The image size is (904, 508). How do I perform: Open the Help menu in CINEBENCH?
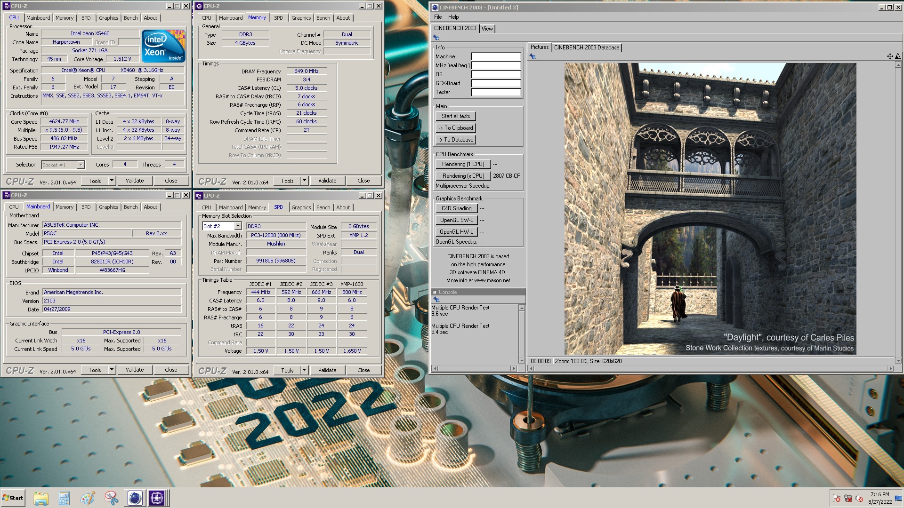[x=453, y=17]
